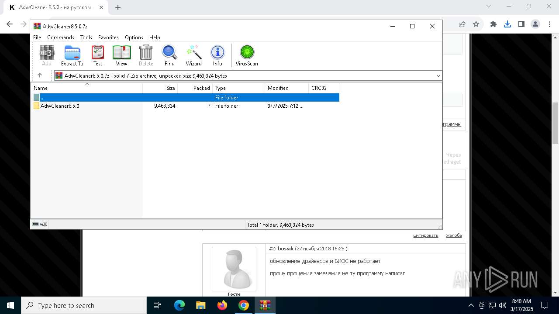Launch the Wizard tool
Image resolution: width=559 pixels, height=314 pixels.
[193, 55]
